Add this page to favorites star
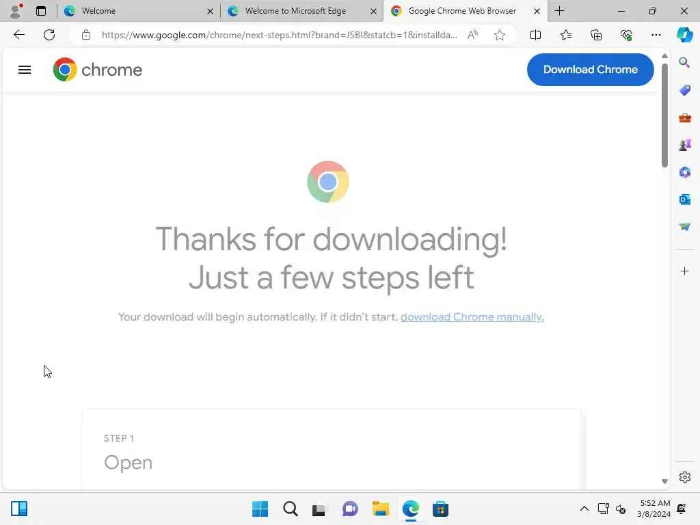 [500, 35]
